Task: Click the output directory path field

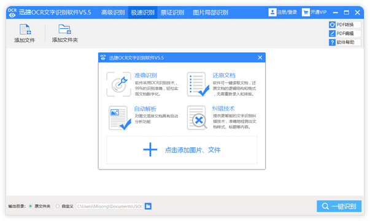Action: [x=109, y=206]
